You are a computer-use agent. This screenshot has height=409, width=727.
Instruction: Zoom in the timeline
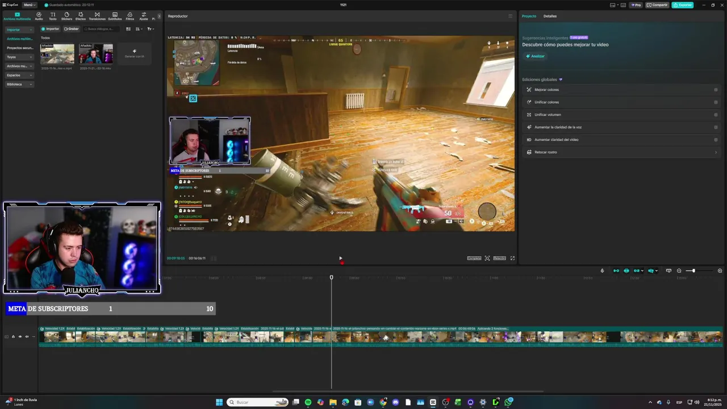point(720,270)
